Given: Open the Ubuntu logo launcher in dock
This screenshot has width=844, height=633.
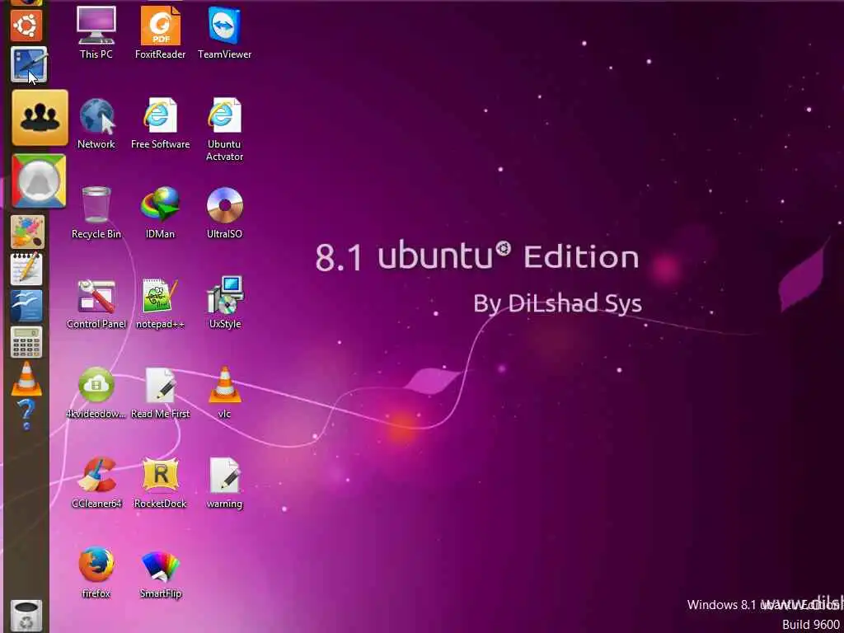Looking at the screenshot, I should (x=26, y=25).
